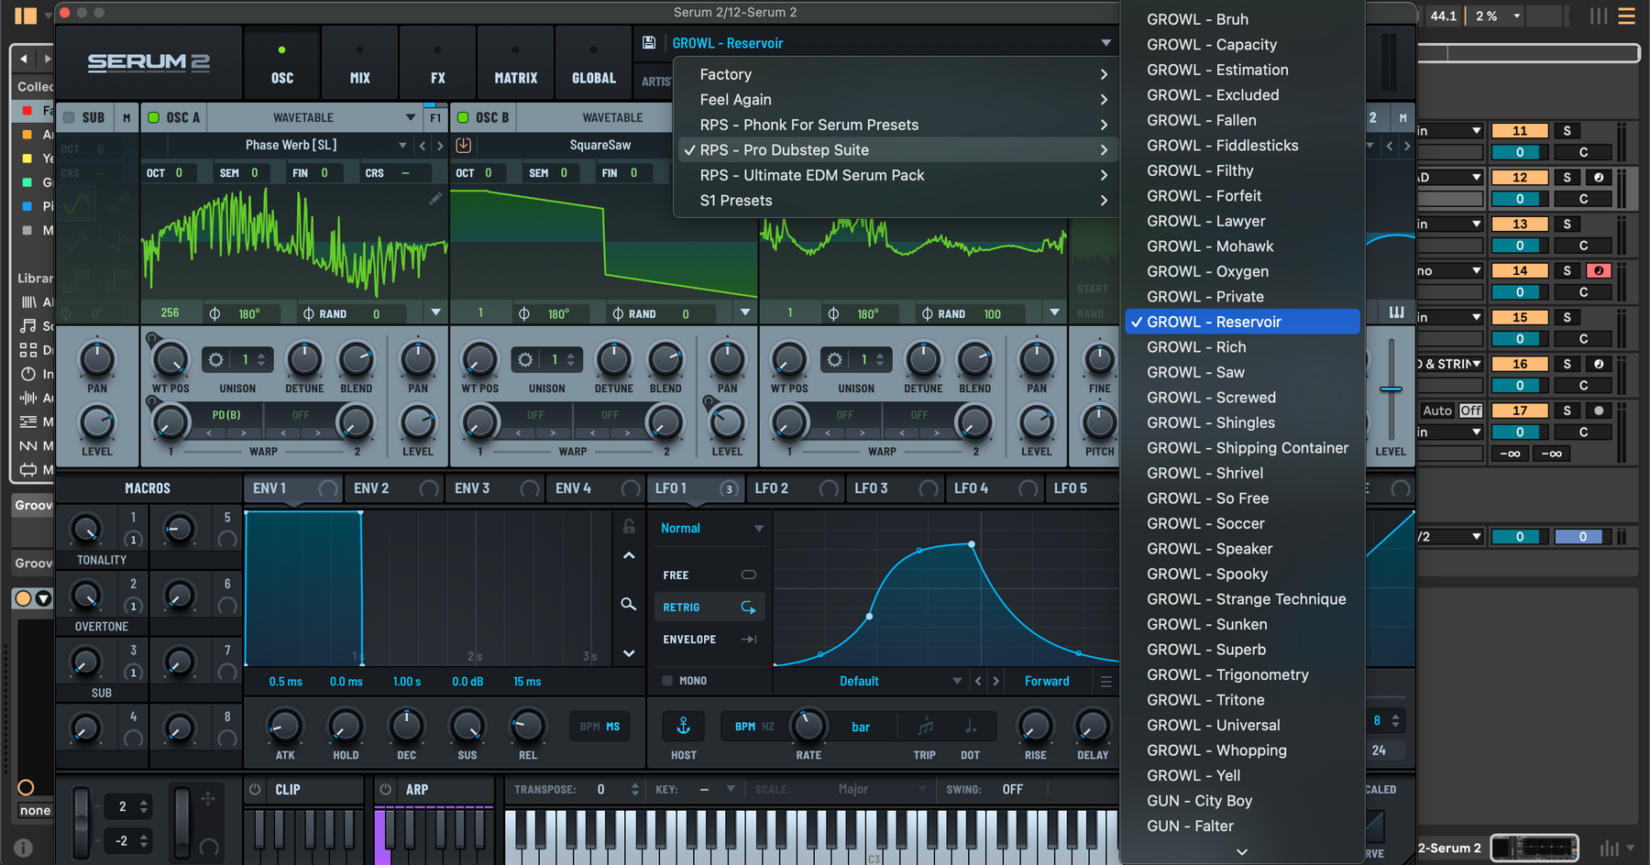Open the preset name dropdown arrow
This screenshot has height=865, width=1650.
click(1106, 43)
